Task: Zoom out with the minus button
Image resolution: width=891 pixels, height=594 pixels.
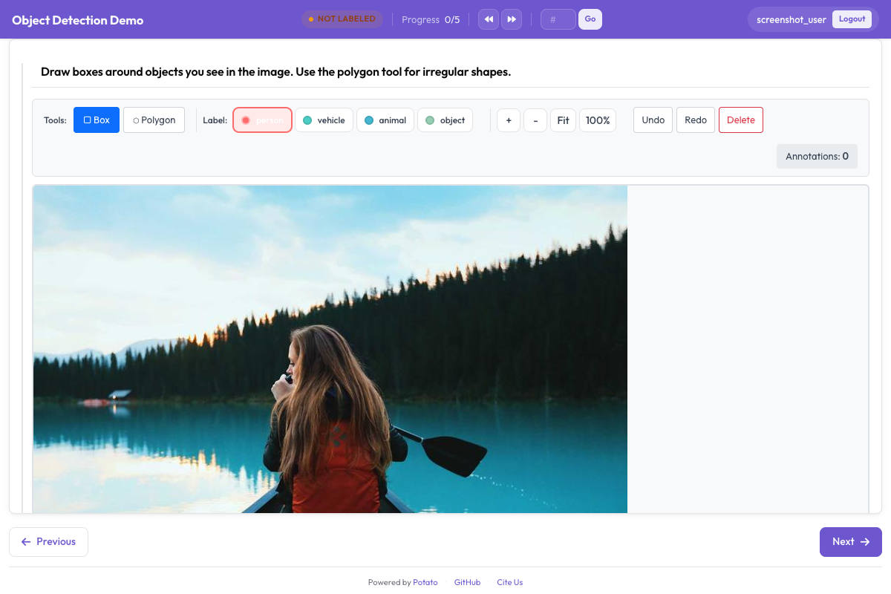Action: pyautogui.click(x=535, y=120)
